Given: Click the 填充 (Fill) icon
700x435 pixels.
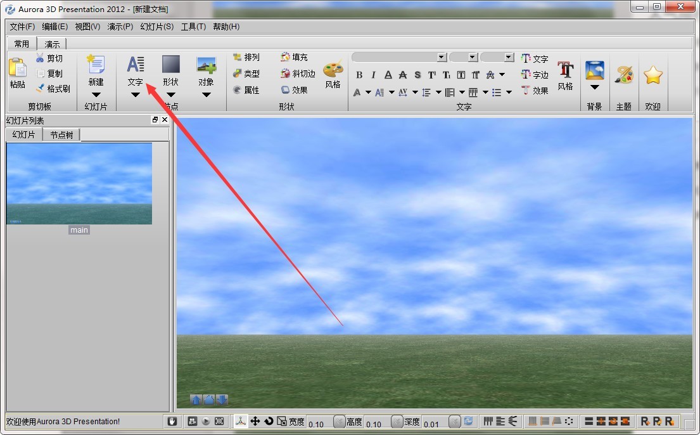Looking at the screenshot, I should pyautogui.click(x=293, y=56).
